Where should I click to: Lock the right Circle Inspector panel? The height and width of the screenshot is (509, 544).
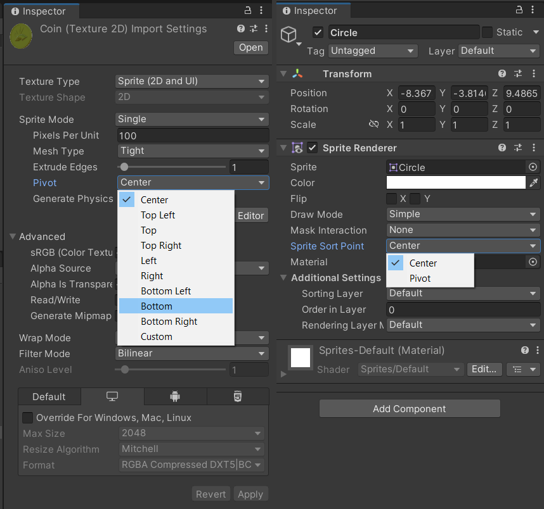click(x=519, y=9)
